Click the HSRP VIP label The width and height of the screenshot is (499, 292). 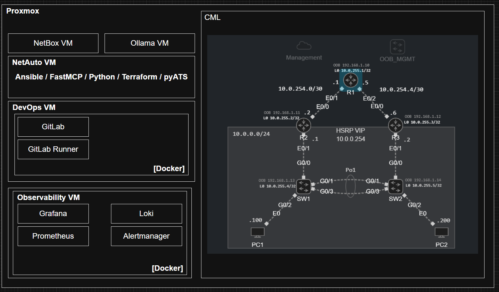point(350,131)
